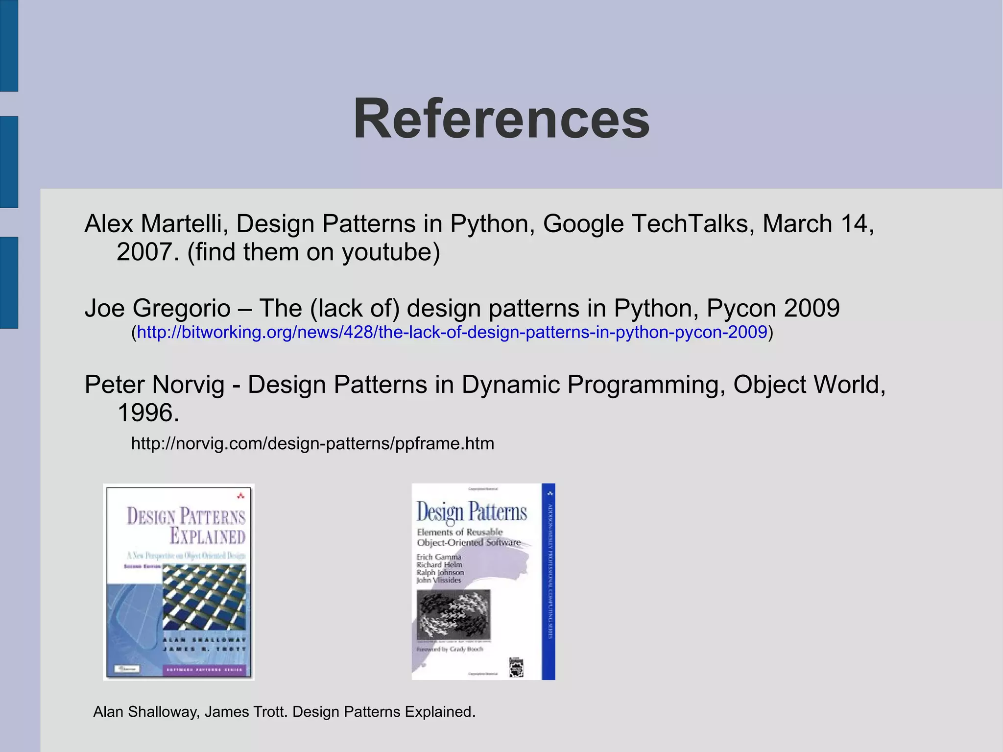
Task: Click the grid photo on Design Patterns Explained
Action: 204,597
